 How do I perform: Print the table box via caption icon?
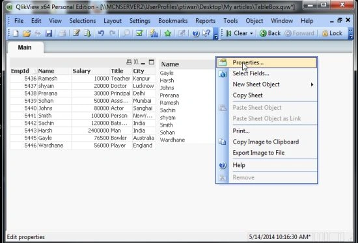129,62
